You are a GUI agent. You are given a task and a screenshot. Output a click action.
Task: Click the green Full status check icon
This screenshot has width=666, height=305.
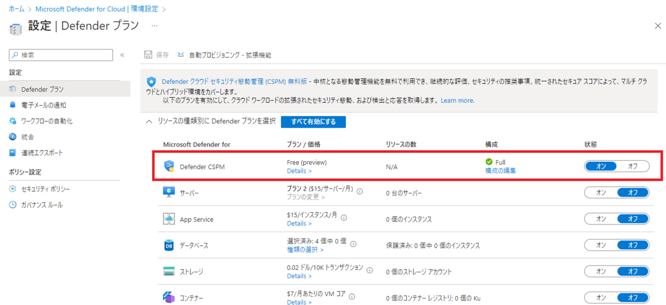tap(489, 162)
